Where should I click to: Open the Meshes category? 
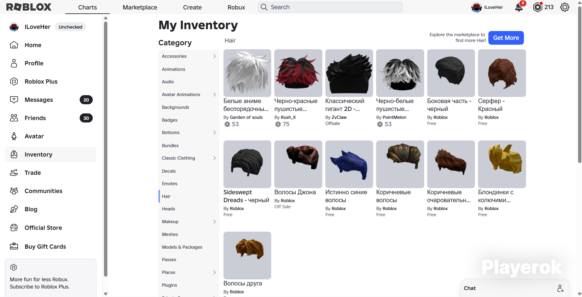189,234
